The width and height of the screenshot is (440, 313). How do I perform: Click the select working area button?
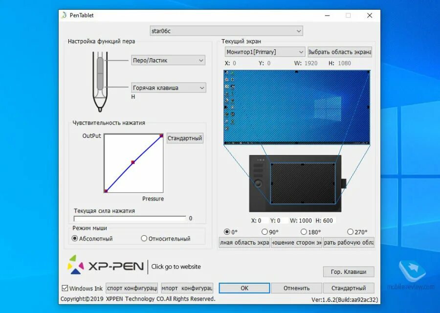[349, 243]
